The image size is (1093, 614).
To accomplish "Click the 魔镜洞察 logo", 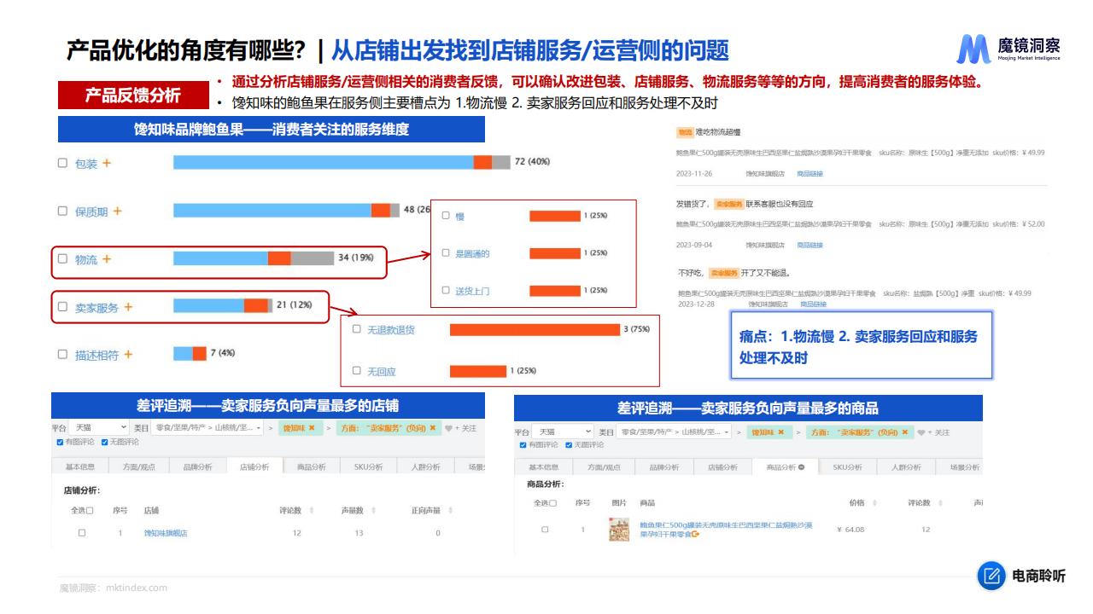I will point(1008,49).
